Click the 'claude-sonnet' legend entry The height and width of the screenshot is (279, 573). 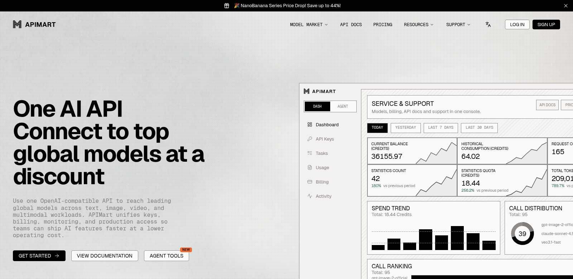[x=557, y=234]
